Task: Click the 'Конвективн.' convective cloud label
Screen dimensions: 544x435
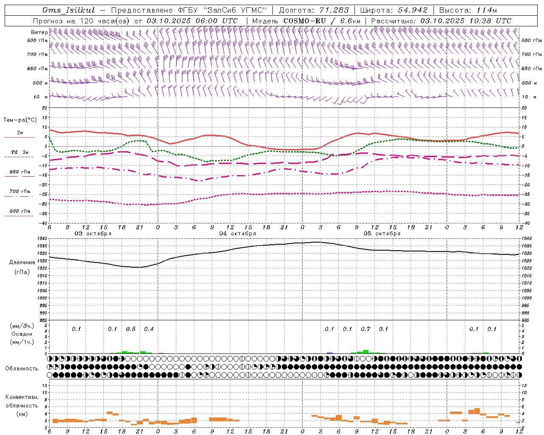Action: (x=22, y=397)
